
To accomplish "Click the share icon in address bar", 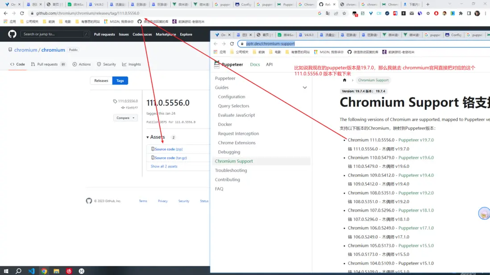I will pyautogui.click(x=336, y=13).
